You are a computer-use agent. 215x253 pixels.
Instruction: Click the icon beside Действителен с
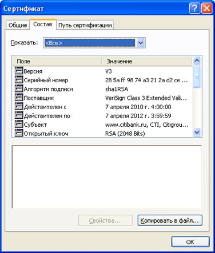pos(19,106)
